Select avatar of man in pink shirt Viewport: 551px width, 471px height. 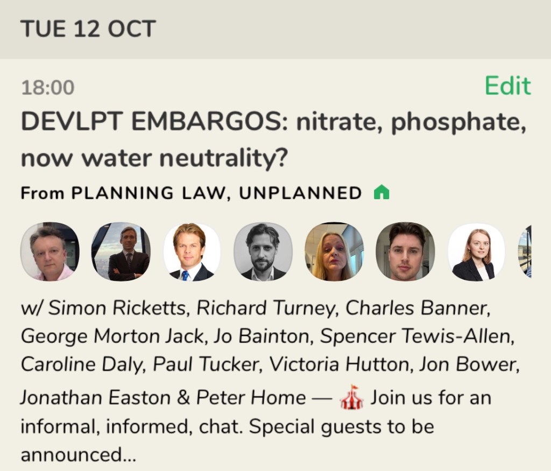[50, 252]
